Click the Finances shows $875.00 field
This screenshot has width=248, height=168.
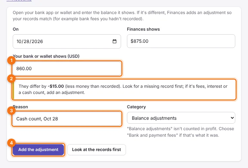[x=181, y=41]
